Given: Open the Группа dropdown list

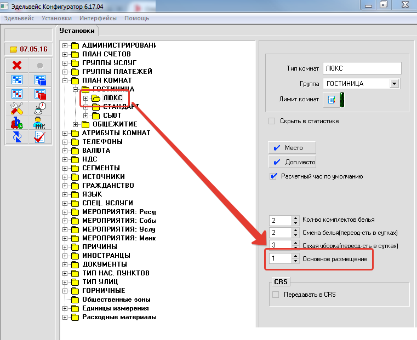Looking at the screenshot, I should pos(394,84).
